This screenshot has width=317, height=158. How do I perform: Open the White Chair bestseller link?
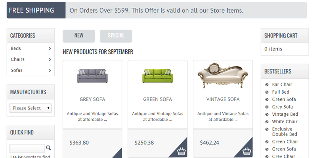click(285, 122)
